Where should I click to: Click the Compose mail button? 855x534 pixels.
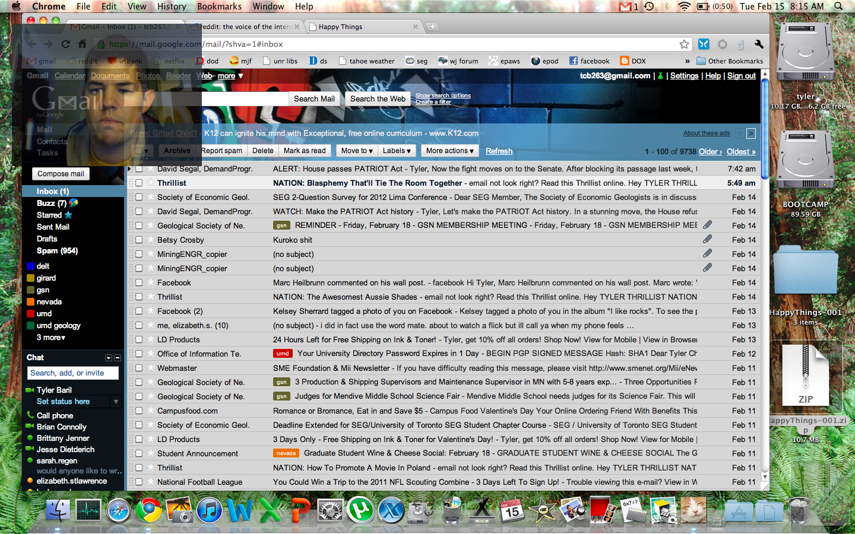(61, 174)
